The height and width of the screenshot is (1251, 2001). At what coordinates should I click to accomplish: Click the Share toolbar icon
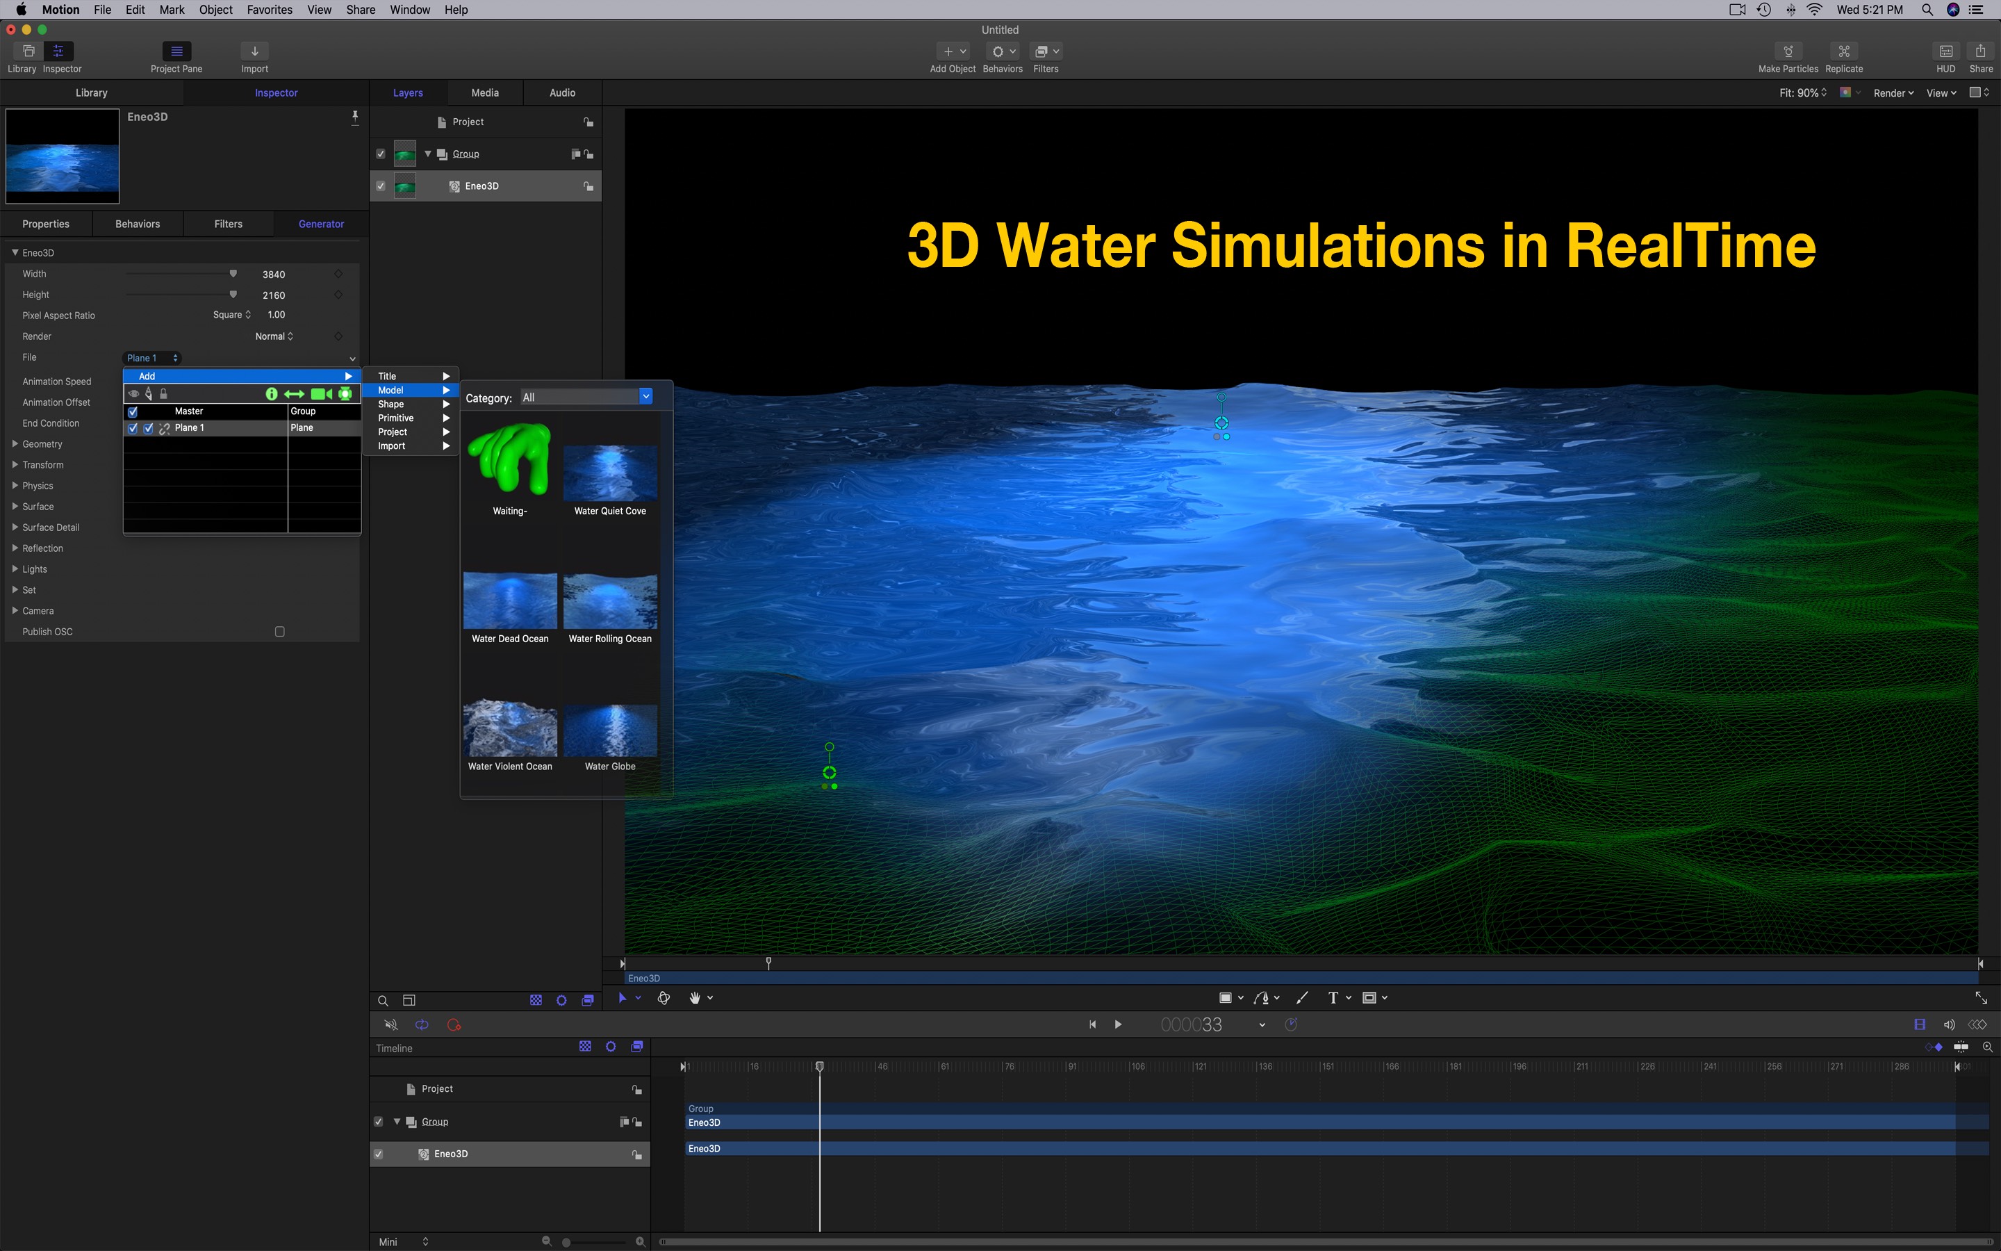[1980, 51]
